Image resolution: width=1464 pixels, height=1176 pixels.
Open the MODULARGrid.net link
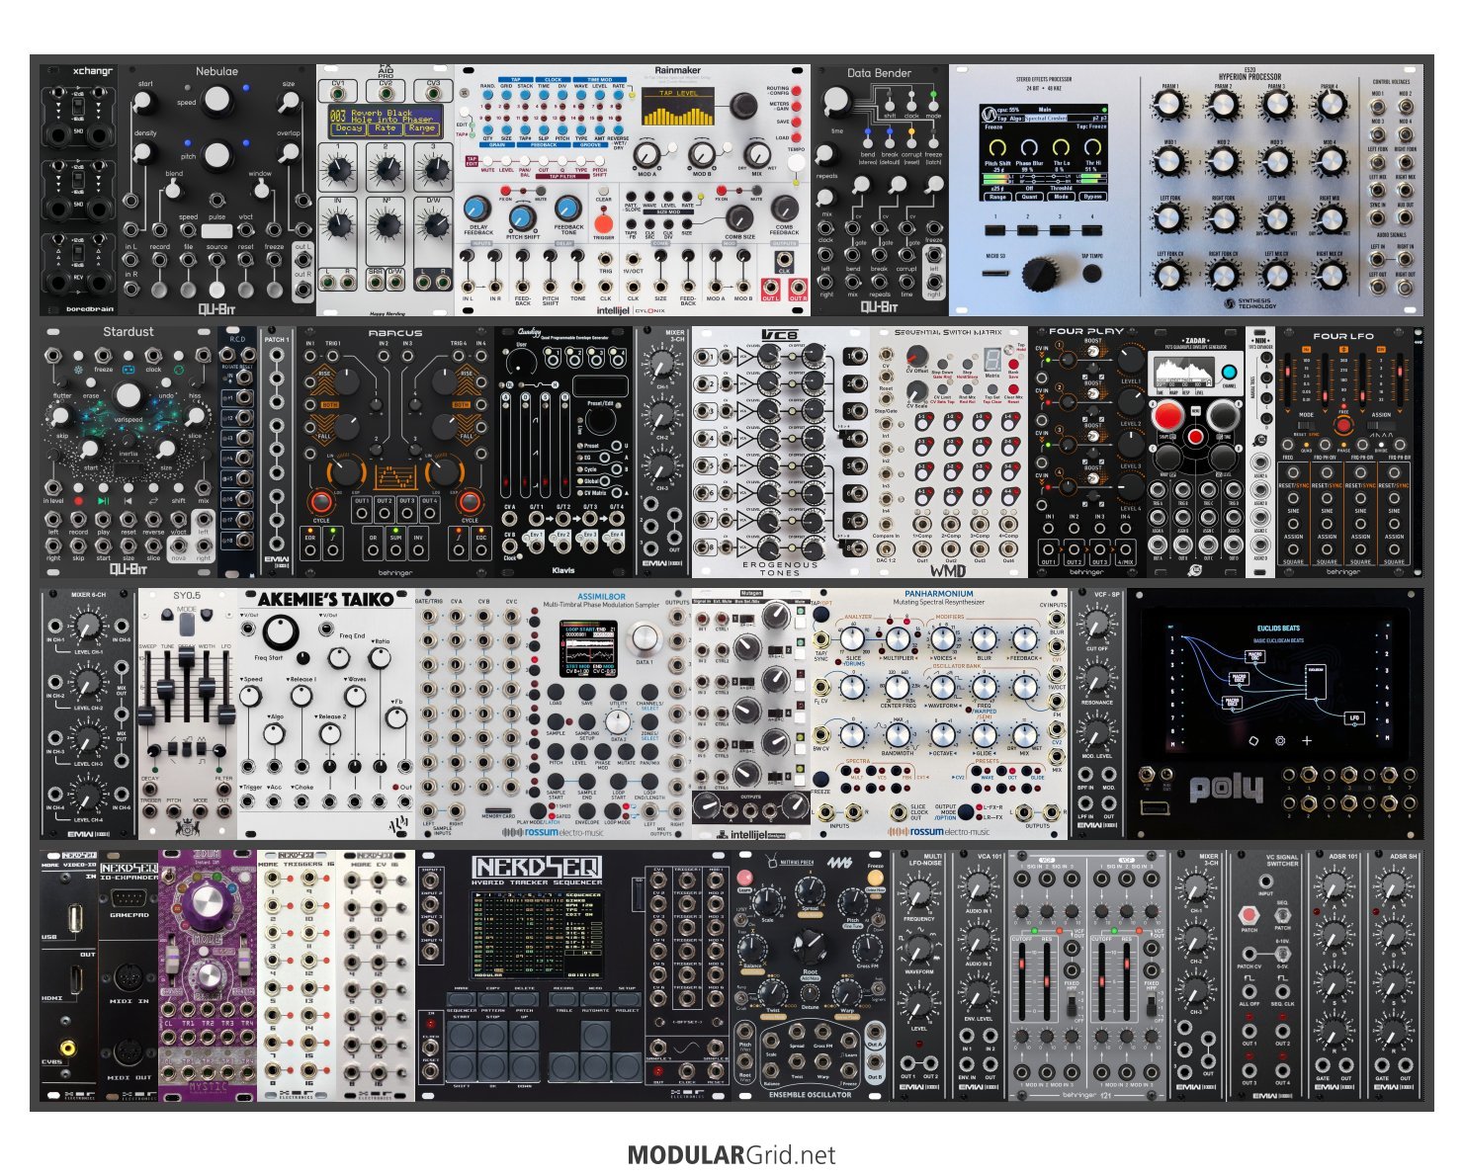pyautogui.click(x=732, y=1155)
